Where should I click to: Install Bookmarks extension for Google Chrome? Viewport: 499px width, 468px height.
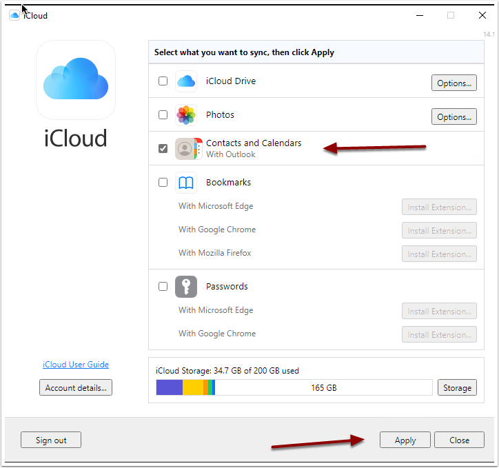439,231
